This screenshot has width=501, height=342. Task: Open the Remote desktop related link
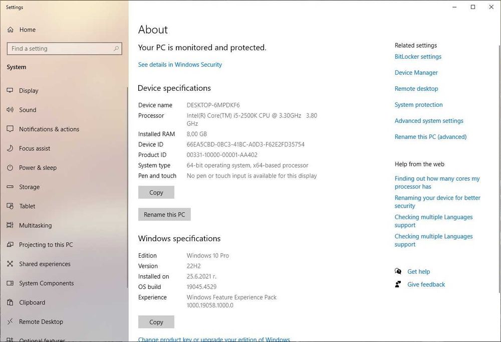416,89
